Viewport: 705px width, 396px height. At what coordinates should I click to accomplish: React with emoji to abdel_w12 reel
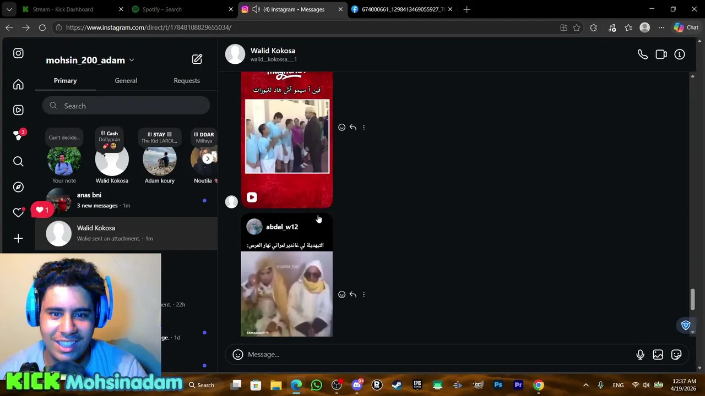pyautogui.click(x=341, y=294)
